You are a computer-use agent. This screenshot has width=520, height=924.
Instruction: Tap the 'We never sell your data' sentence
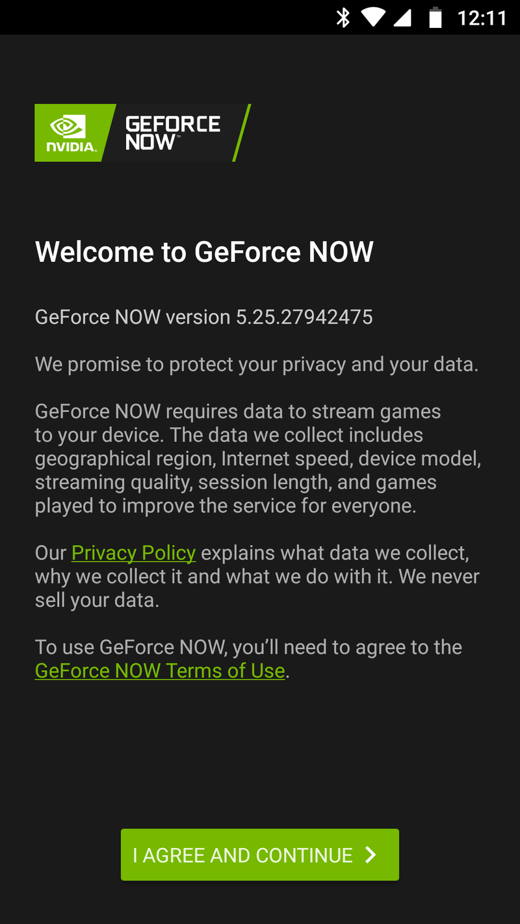pyautogui.click(x=260, y=588)
